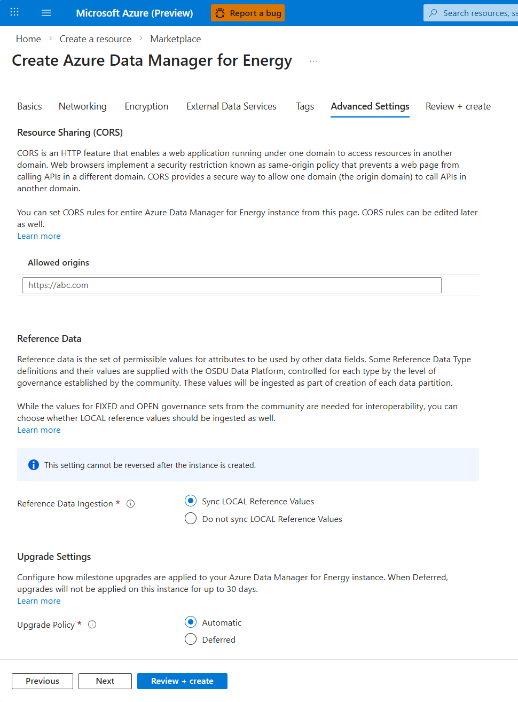Click the blue Review + create button
The image size is (518, 702).
[x=182, y=681]
